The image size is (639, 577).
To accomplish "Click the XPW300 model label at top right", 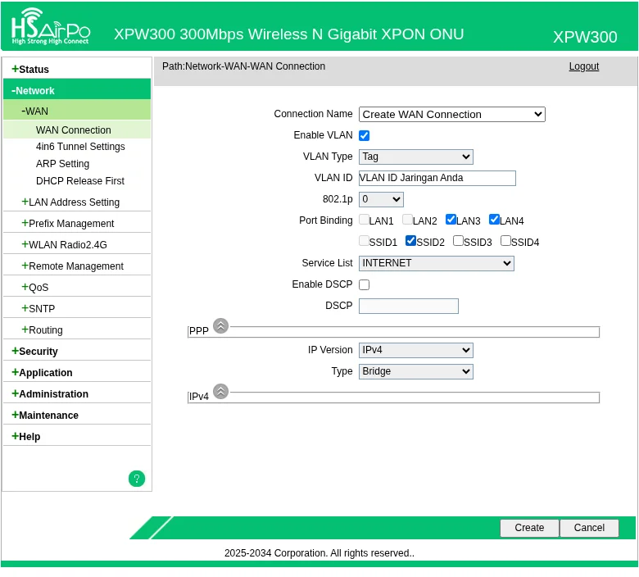I will click(585, 37).
